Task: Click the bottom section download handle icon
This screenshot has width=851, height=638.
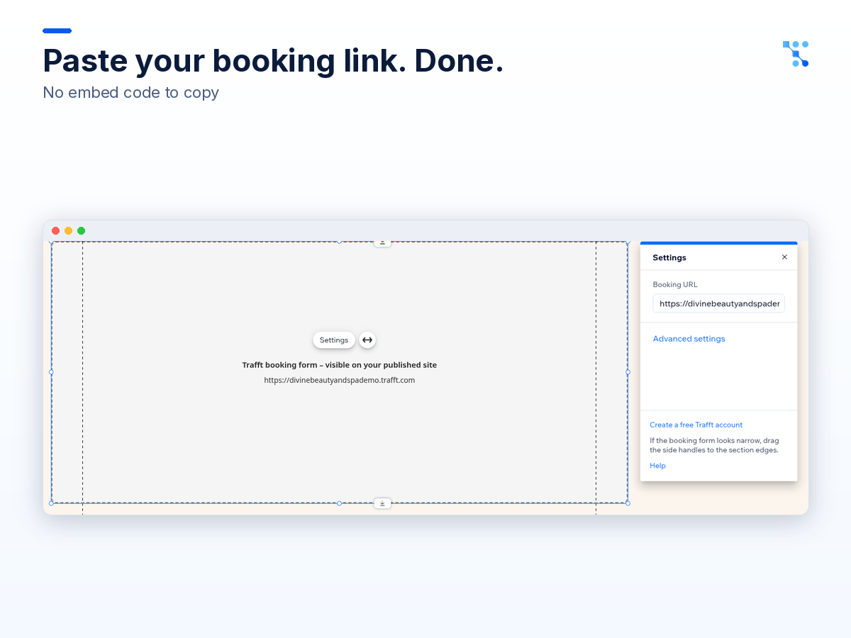Action: pos(382,503)
